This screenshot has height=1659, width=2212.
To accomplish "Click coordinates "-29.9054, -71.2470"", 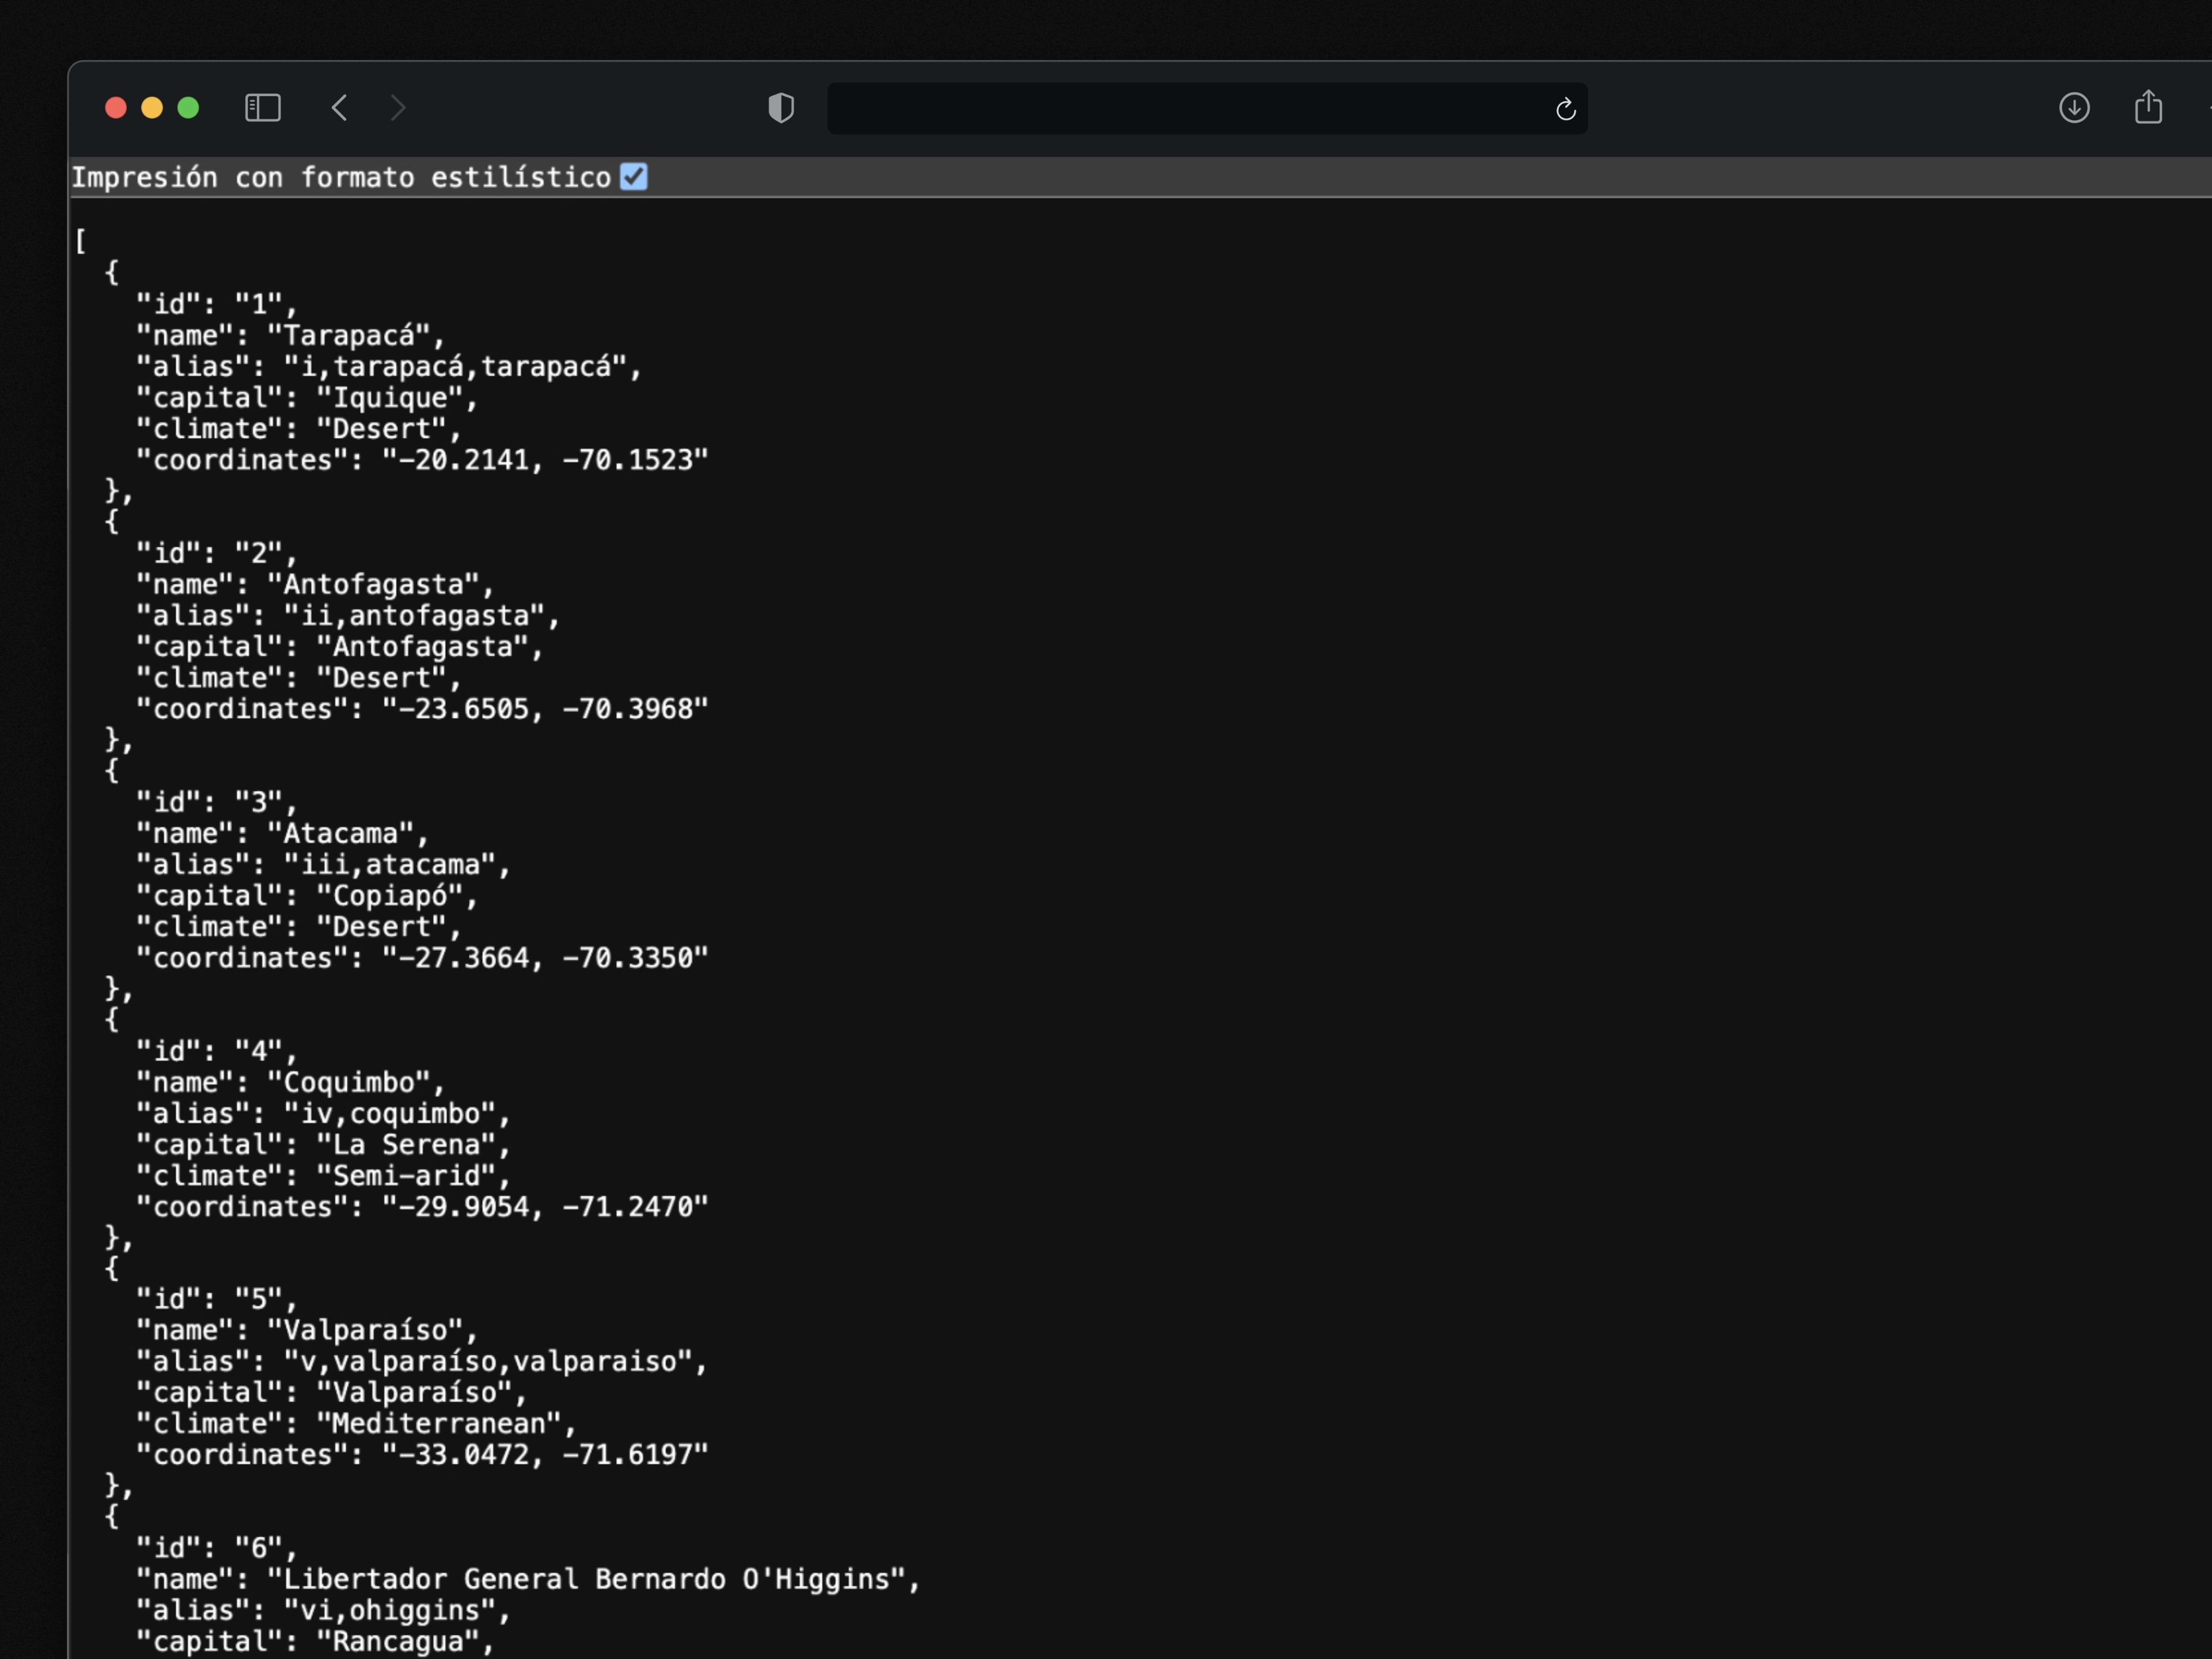I will click(545, 1207).
